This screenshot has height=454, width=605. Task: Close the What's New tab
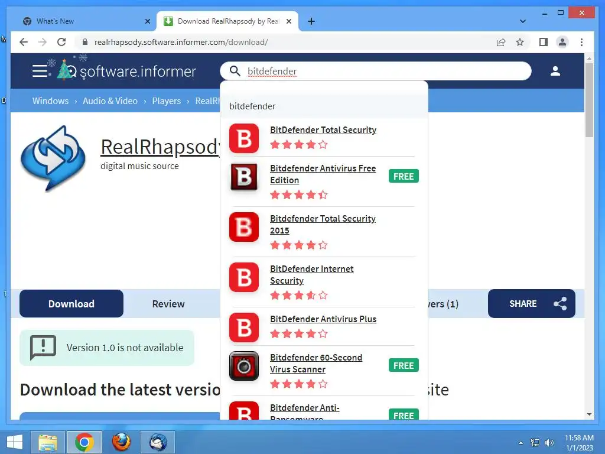point(147,21)
